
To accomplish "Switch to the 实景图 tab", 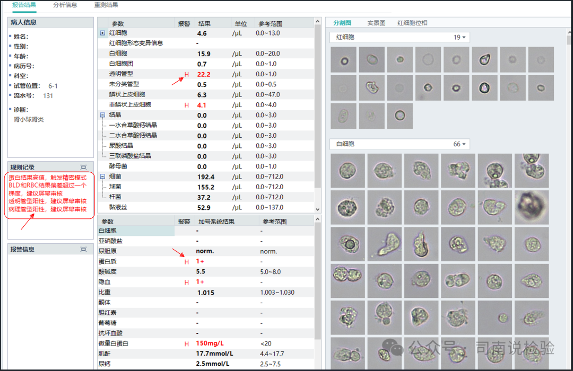I will (376, 23).
